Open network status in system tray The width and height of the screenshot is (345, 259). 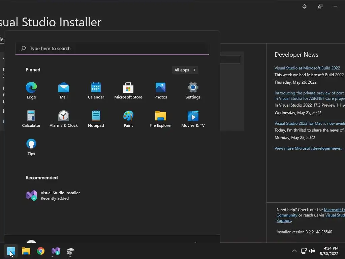(x=304, y=251)
